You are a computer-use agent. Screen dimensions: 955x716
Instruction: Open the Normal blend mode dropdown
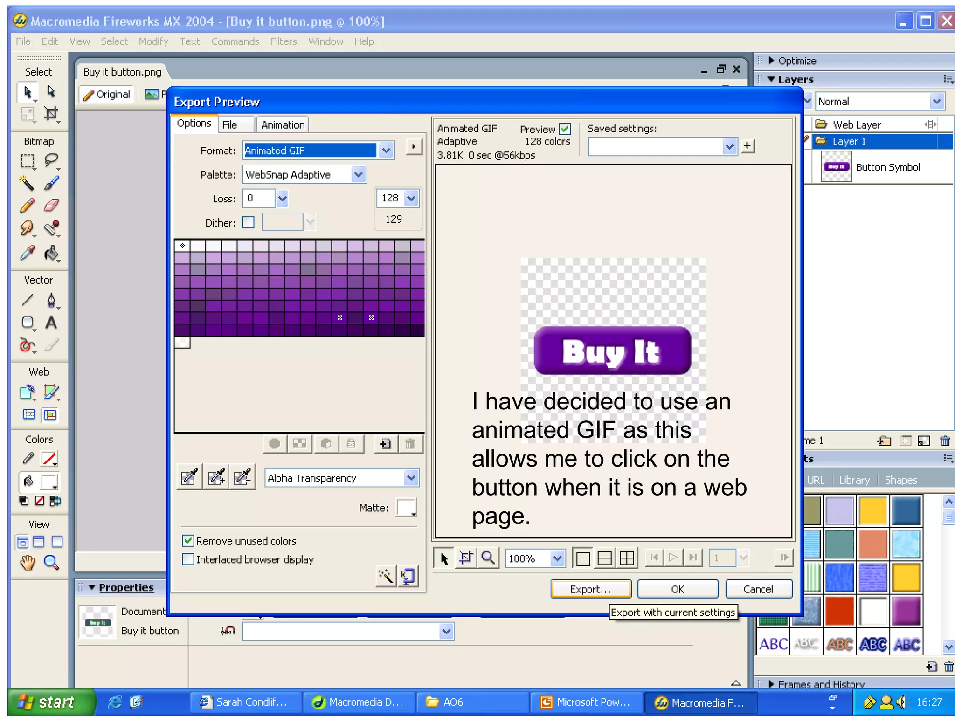936,101
